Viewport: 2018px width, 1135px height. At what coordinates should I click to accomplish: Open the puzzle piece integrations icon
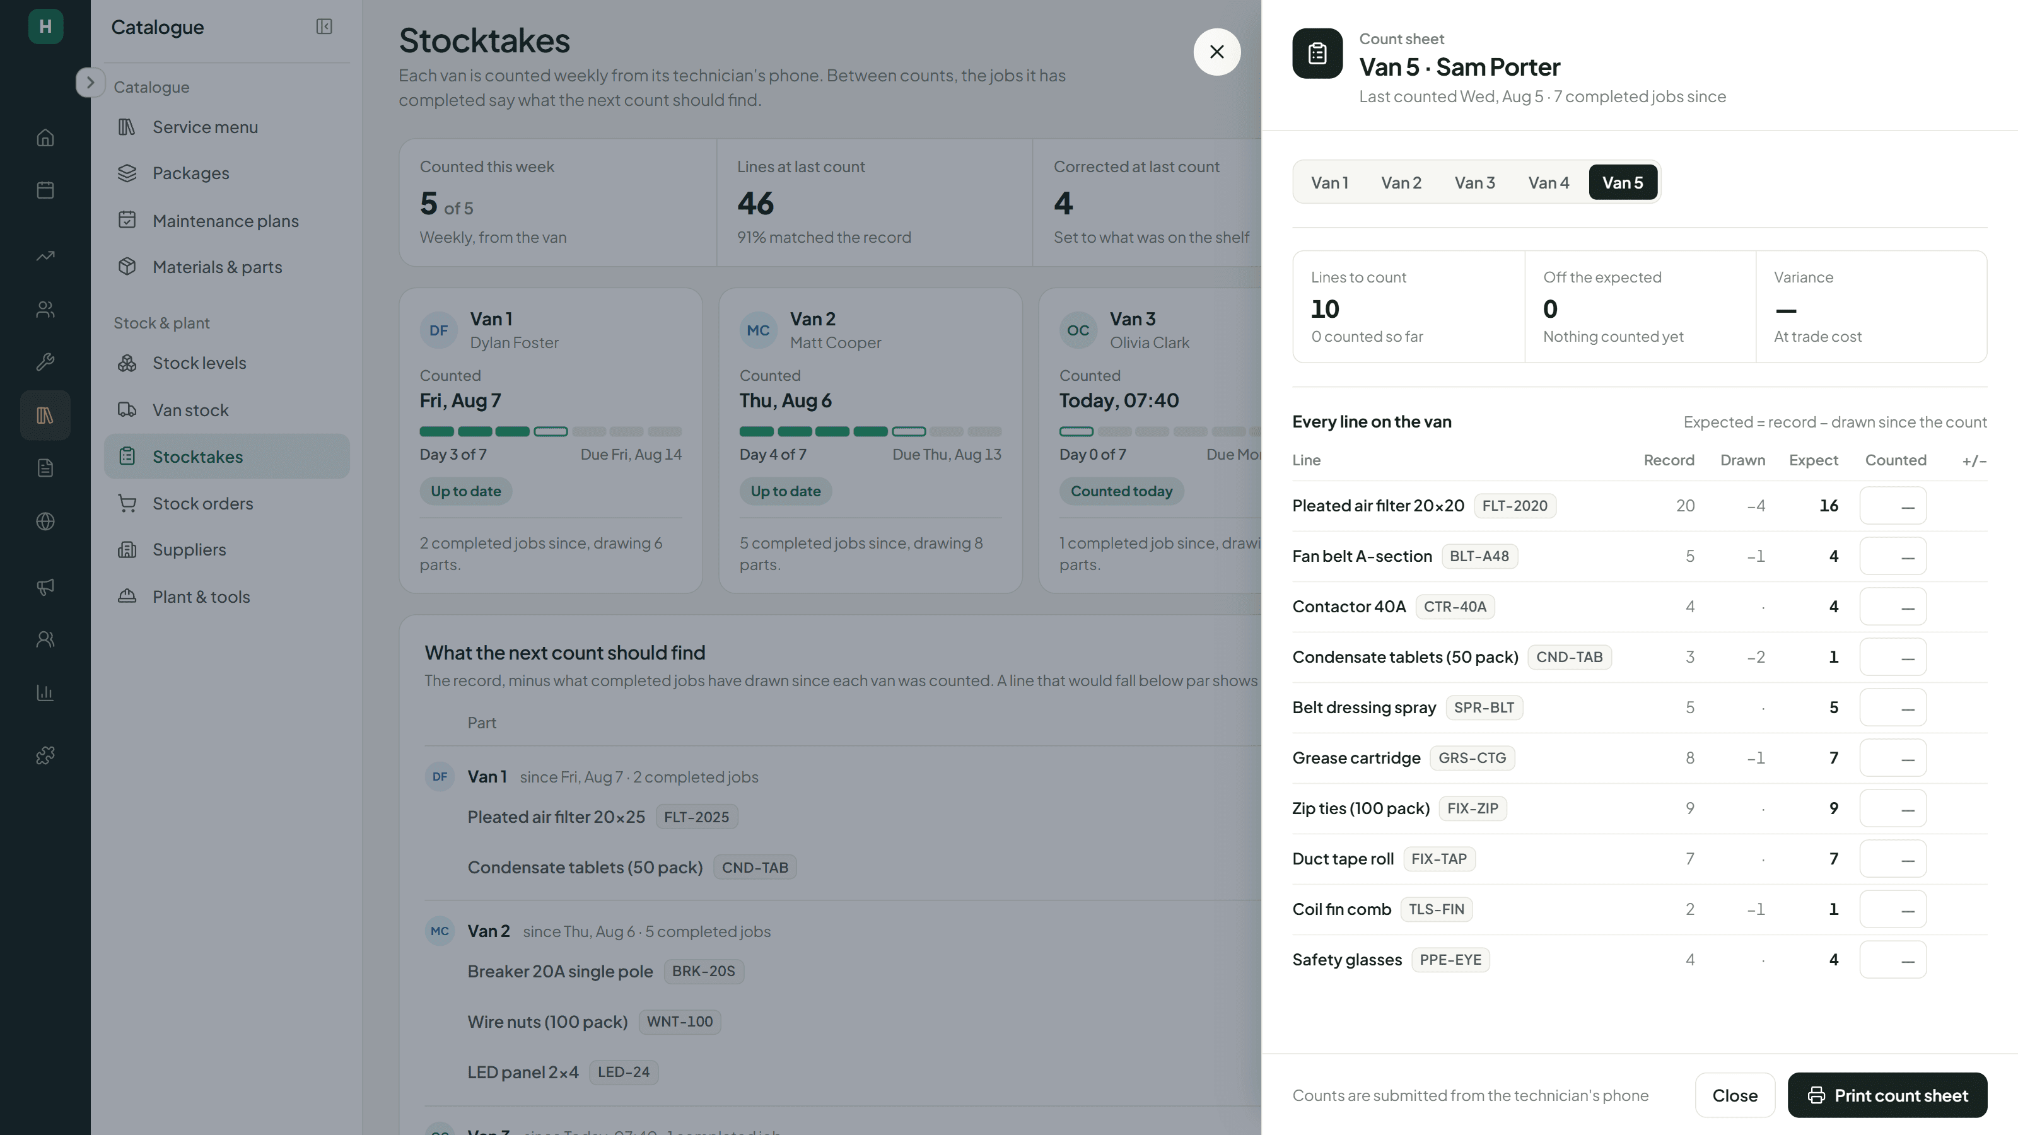tap(45, 755)
